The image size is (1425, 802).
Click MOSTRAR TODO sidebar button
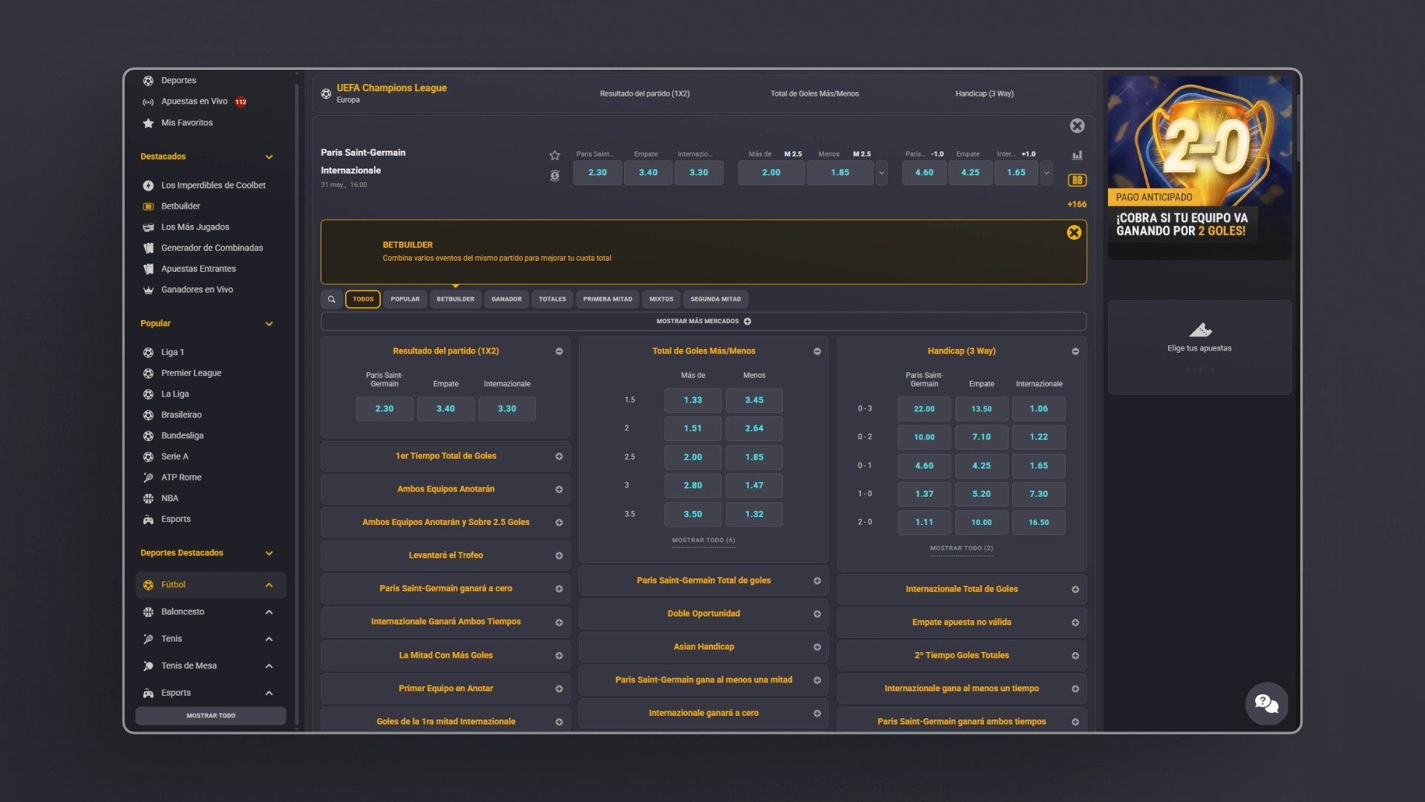click(x=211, y=716)
